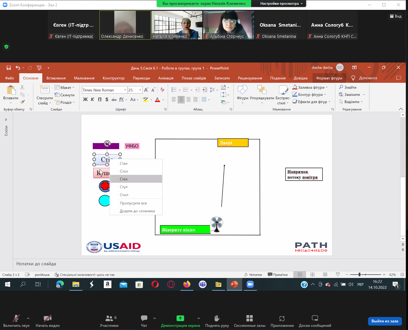Unmute microphone with Включить звук
This screenshot has width=408, height=330.
coord(16,320)
